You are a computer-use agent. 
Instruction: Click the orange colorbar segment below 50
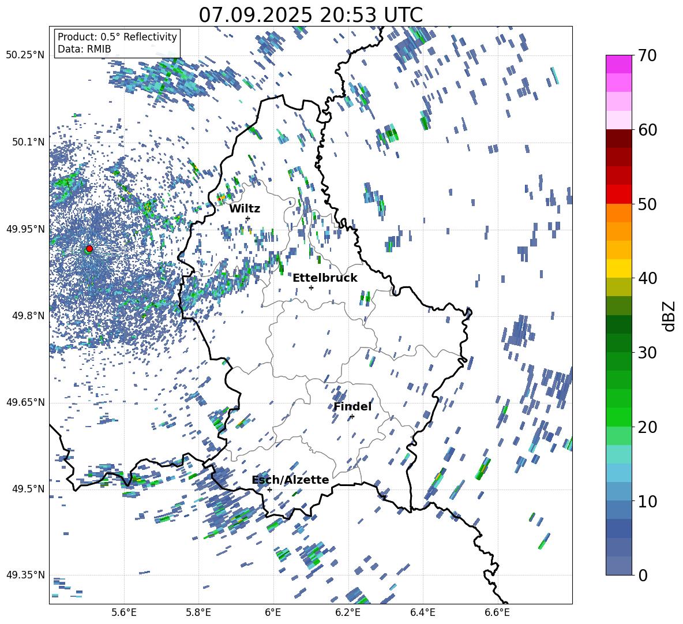618,213
